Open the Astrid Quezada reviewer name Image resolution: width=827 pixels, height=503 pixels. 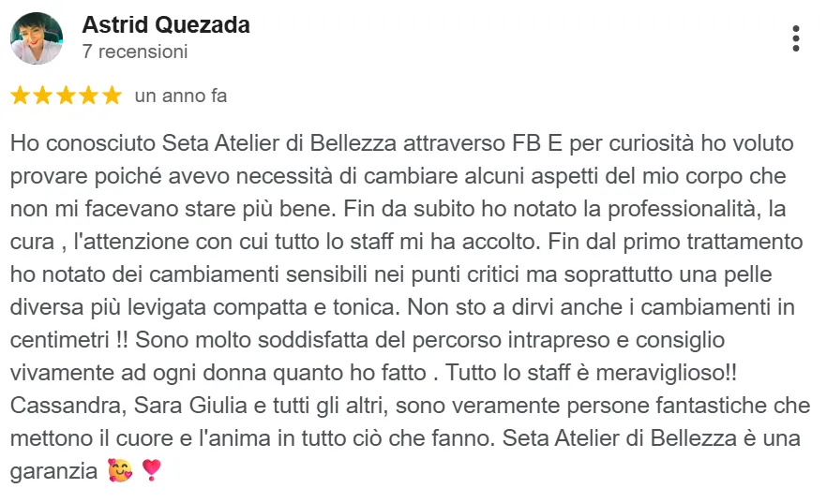[x=166, y=24]
